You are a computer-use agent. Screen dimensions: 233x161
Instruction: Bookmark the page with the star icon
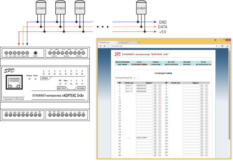pyautogui.click(x=217, y=46)
